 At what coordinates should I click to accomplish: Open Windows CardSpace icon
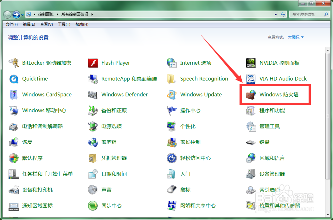[14, 95]
